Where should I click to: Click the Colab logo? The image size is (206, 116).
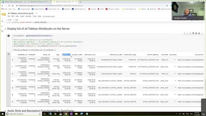(x=4, y=14)
